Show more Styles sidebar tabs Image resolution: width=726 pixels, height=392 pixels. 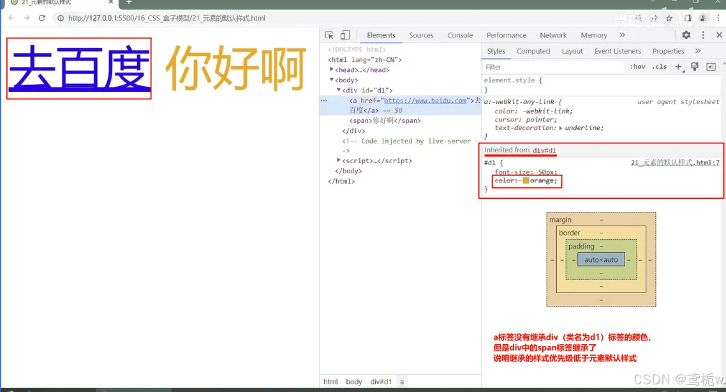pyautogui.click(x=698, y=51)
